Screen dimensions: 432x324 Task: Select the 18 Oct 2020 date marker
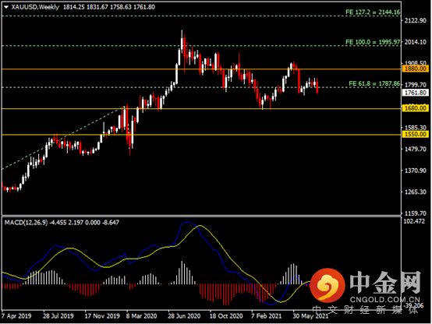(226, 316)
